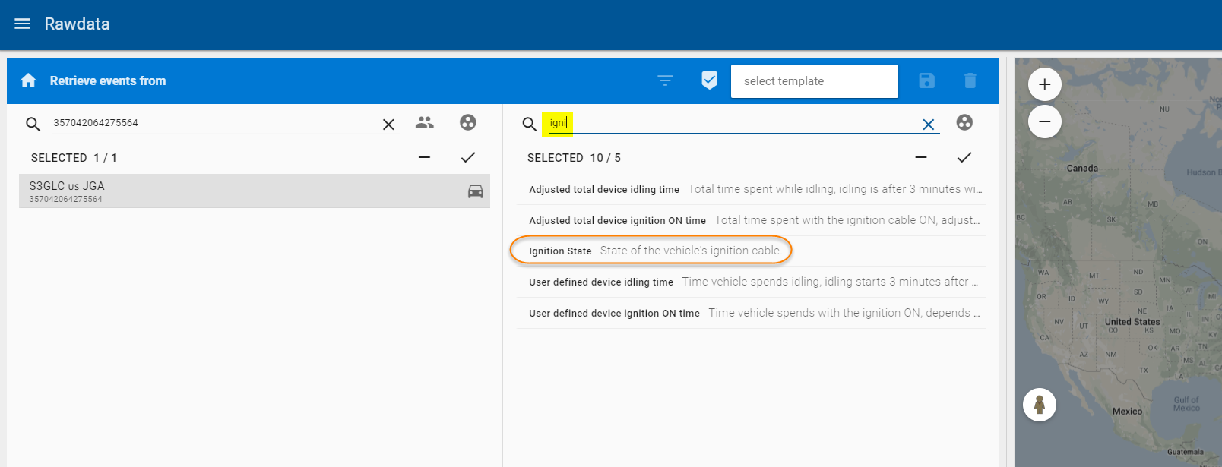The height and width of the screenshot is (467, 1222).
Task: Click the save template icon
Action: click(926, 80)
